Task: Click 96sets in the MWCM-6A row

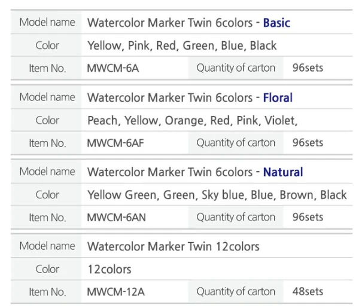Action: pos(308,68)
